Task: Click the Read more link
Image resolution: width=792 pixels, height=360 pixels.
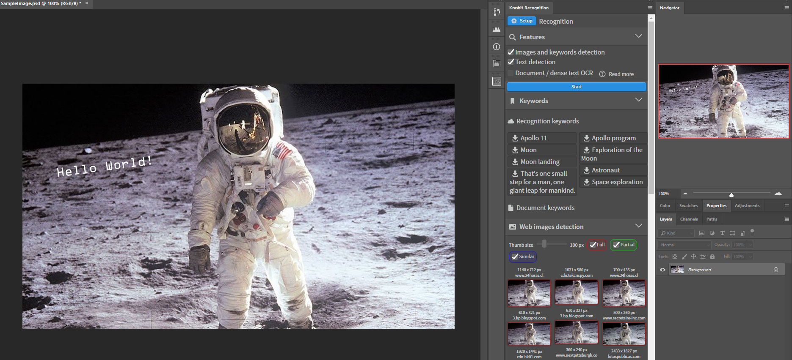Action: (x=621, y=74)
